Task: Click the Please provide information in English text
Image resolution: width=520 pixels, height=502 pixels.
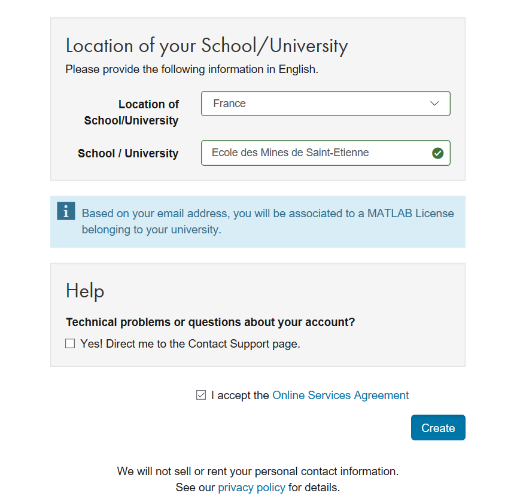Action: coord(191,69)
